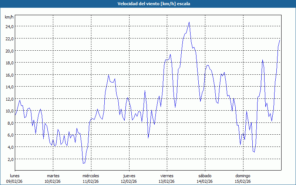Screen dimensions: 296x185
Task: Click the 22,0 y-axis value
Action: 9,38
